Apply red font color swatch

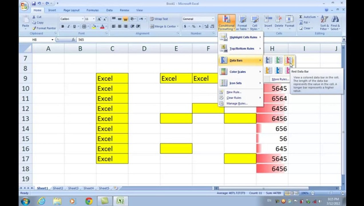pyautogui.click(x=102, y=26)
